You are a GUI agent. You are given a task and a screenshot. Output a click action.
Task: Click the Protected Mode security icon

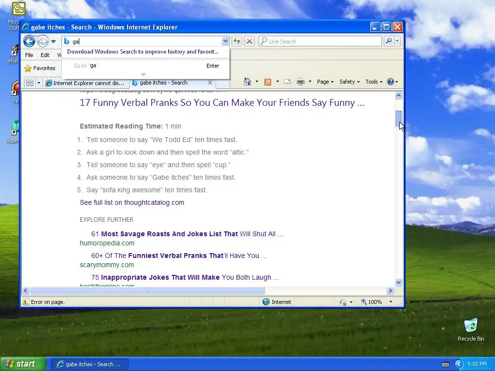point(343,302)
